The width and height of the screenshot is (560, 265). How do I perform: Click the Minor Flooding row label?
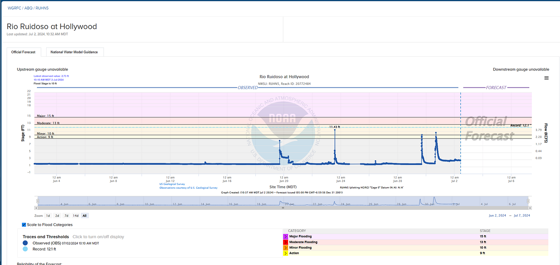pos(300,248)
